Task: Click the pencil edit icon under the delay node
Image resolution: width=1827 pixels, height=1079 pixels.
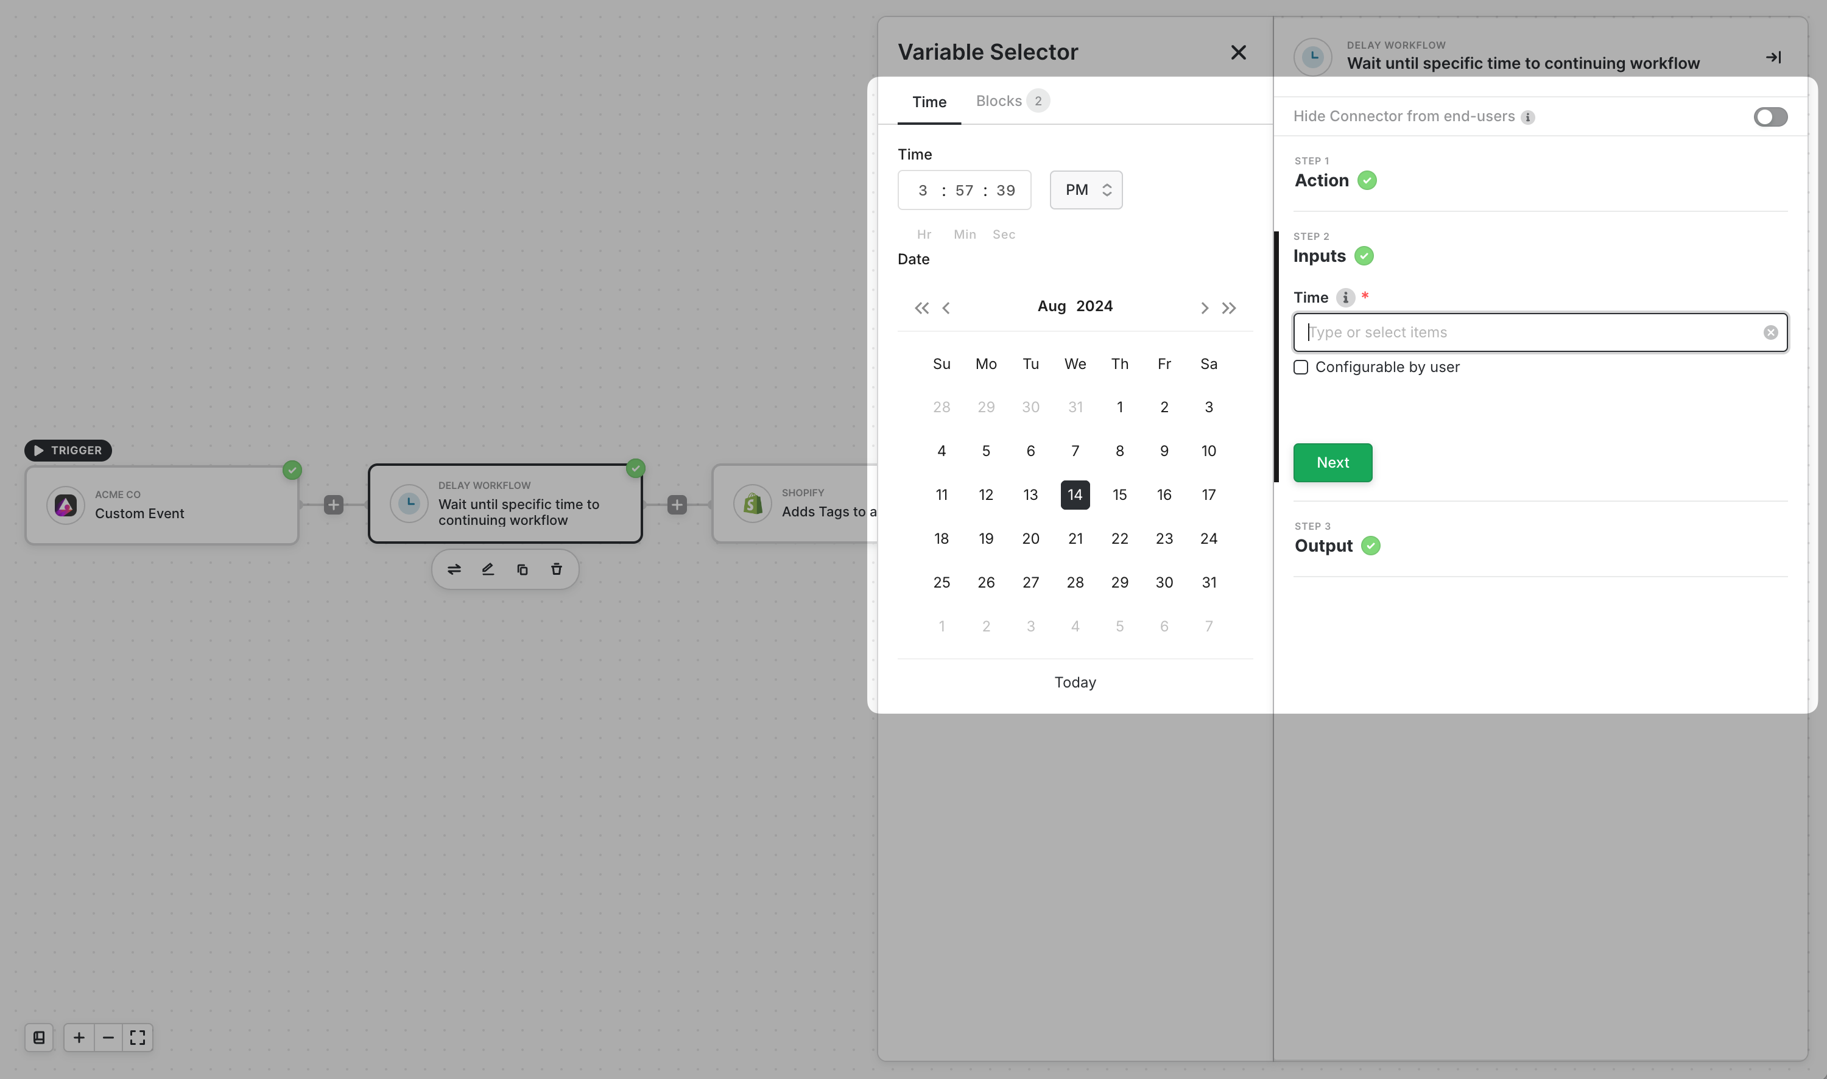Action: [x=488, y=569]
